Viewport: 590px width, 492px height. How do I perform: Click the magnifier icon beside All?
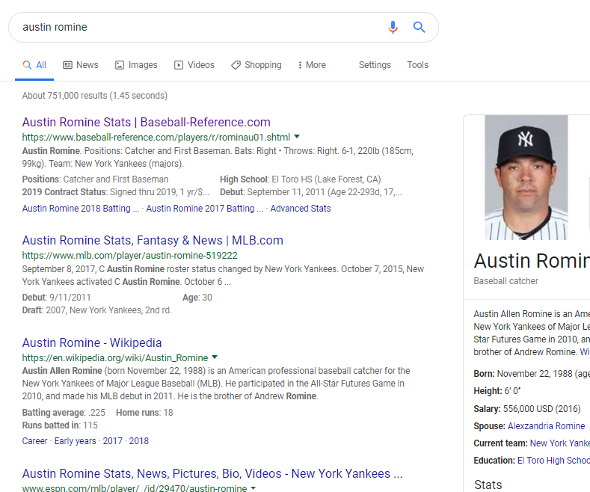tap(27, 65)
